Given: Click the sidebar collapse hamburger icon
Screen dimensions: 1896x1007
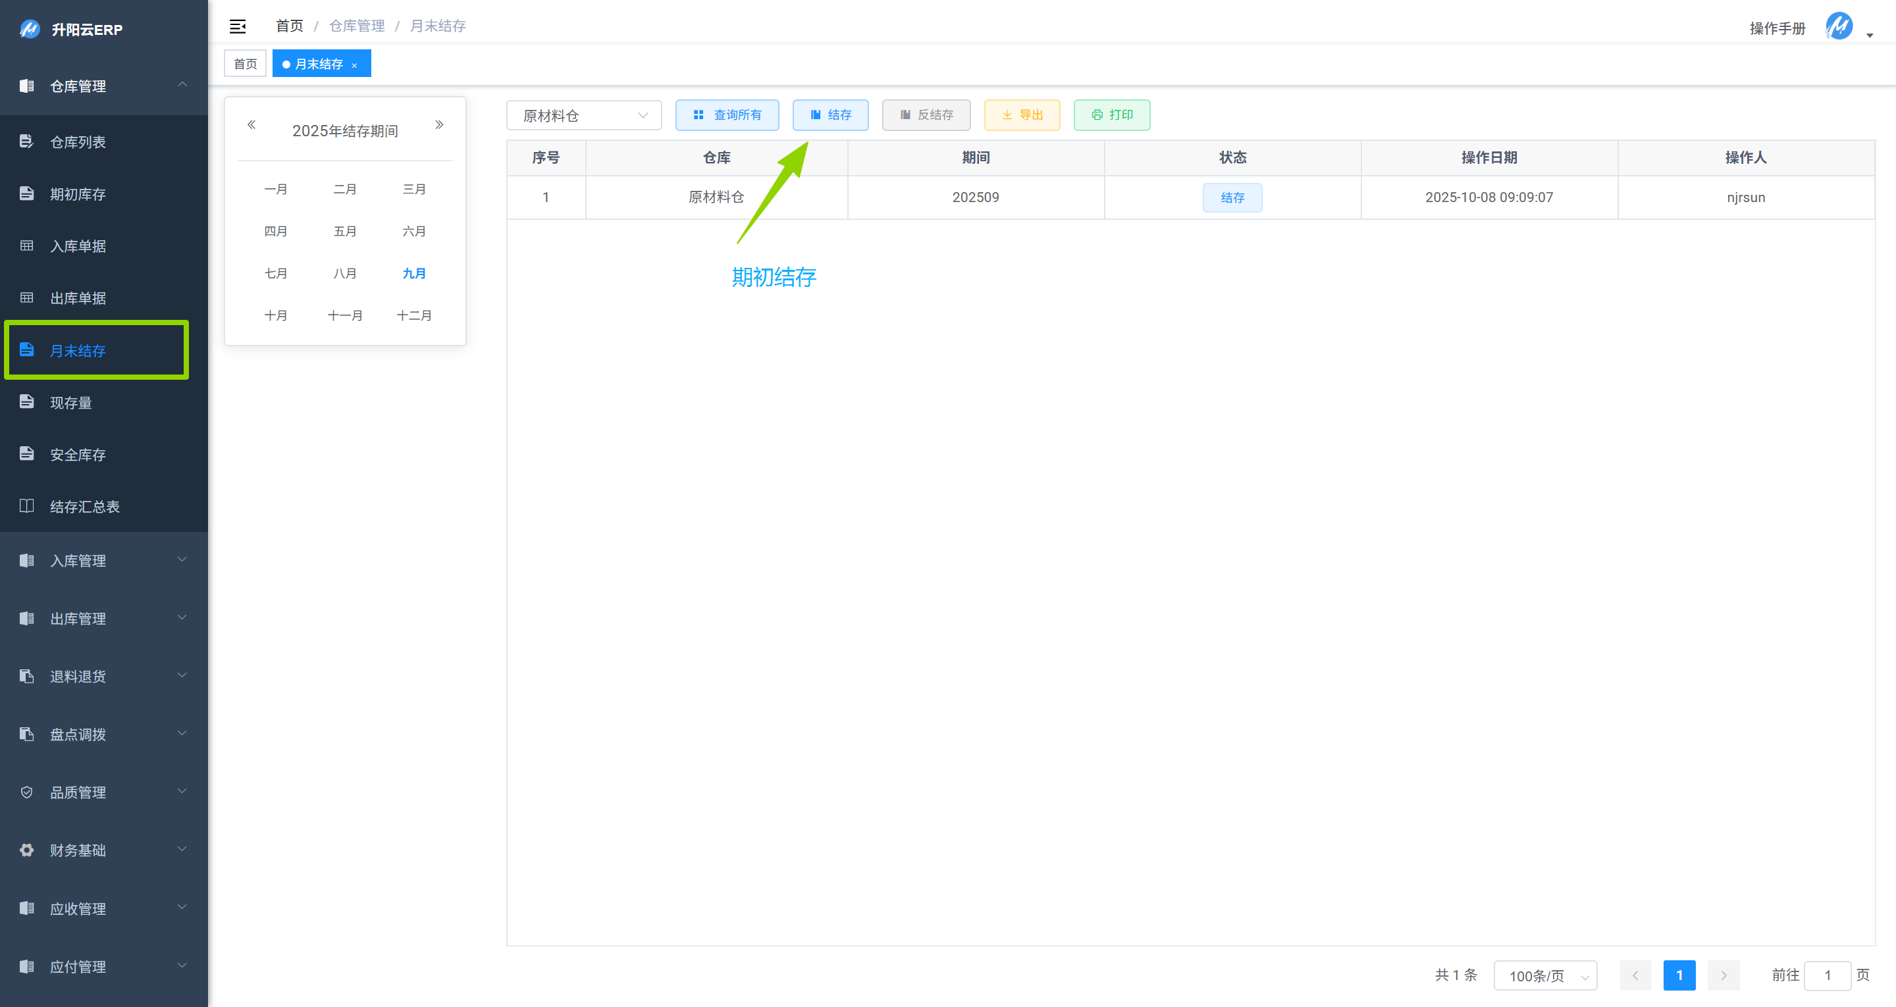Looking at the screenshot, I should (x=237, y=26).
